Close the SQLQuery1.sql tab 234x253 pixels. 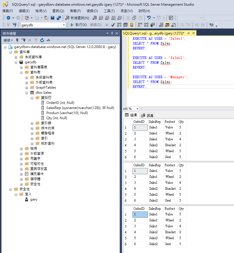click(194, 33)
